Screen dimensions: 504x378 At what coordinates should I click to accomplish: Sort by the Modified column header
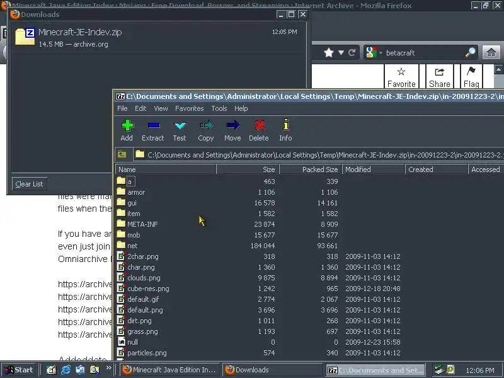click(x=374, y=169)
